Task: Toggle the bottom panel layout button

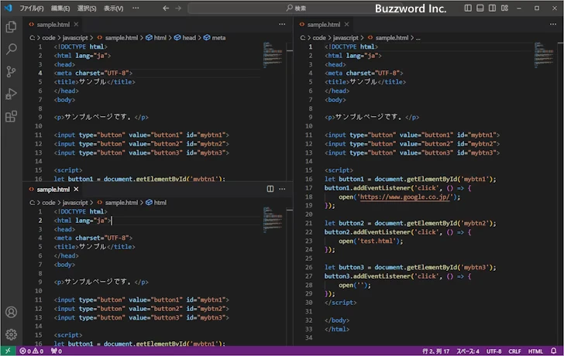Action: tap(478, 8)
